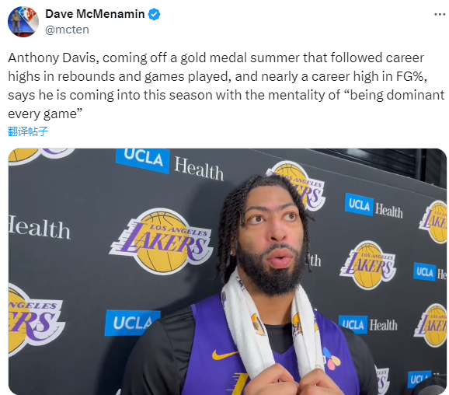This screenshot has width=449, height=395.
Task: Click the UCLA Health banner at the top of the video
Action: (x=170, y=164)
